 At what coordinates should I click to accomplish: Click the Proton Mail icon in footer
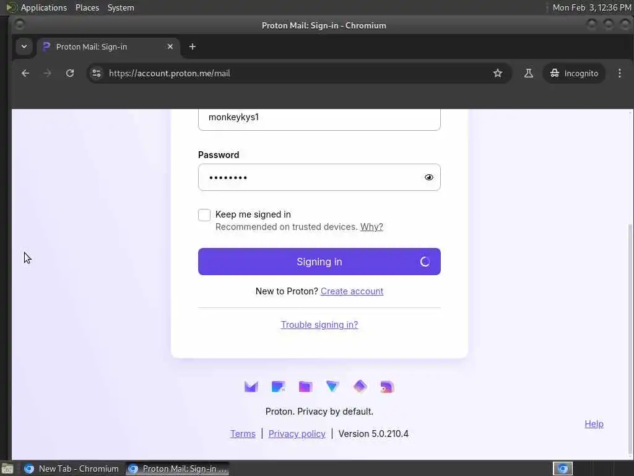(251, 387)
